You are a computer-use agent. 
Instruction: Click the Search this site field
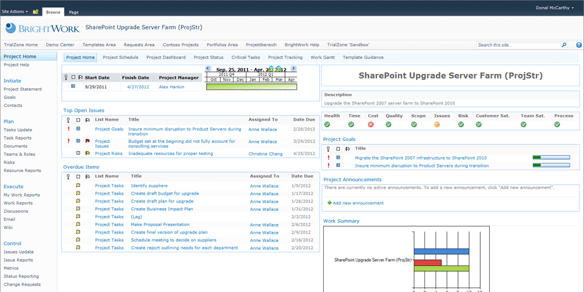(x=518, y=45)
